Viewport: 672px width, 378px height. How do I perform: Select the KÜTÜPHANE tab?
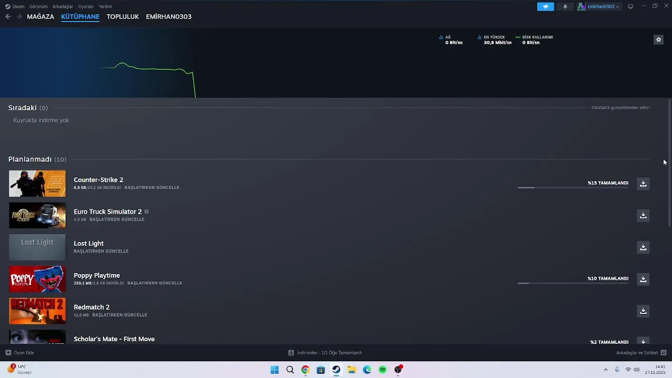click(80, 16)
